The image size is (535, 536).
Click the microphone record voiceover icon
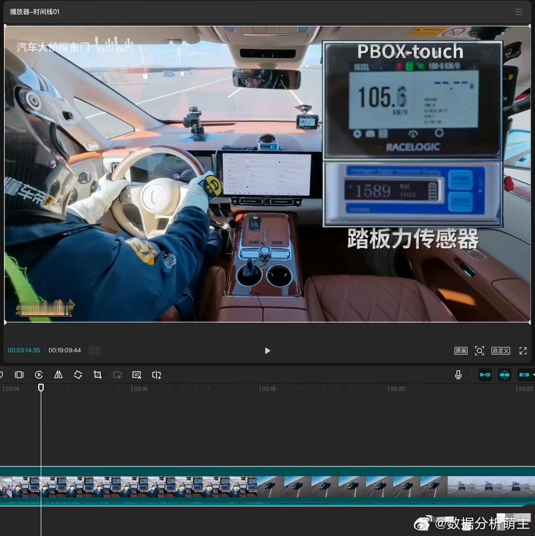point(459,375)
